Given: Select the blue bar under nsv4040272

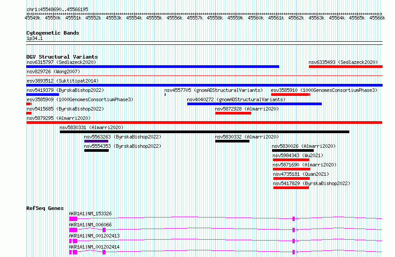Looking at the screenshot, I should click(x=254, y=104).
